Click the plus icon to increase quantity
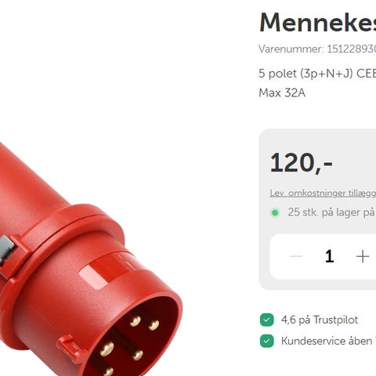The height and width of the screenshot is (376, 376). click(x=363, y=256)
